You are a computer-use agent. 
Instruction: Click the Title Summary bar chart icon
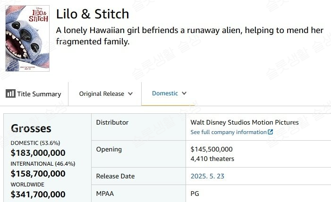pyautogui.click(x=10, y=93)
